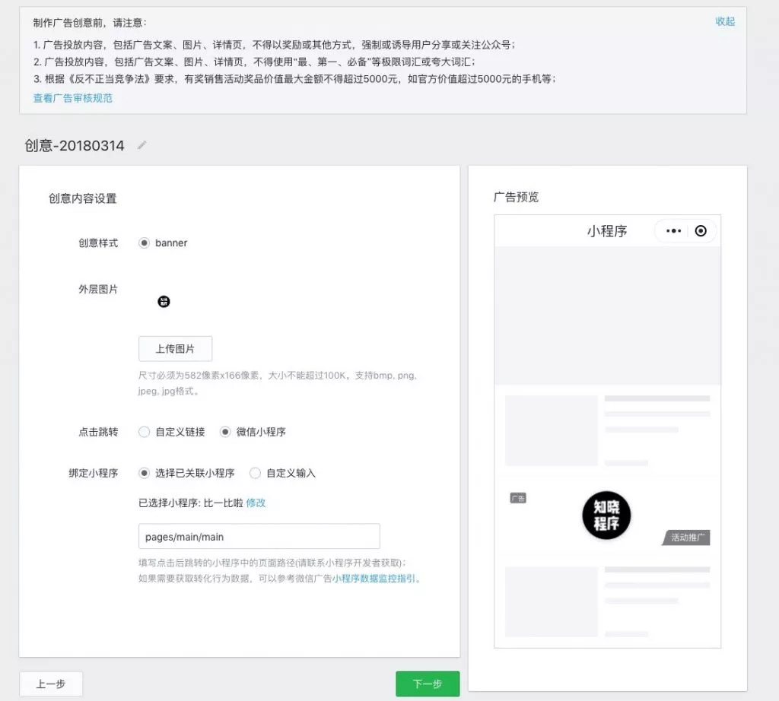Screen dimensions: 779x701
Task: Choose 自定义输入 for binding mini program
Action: pos(256,473)
